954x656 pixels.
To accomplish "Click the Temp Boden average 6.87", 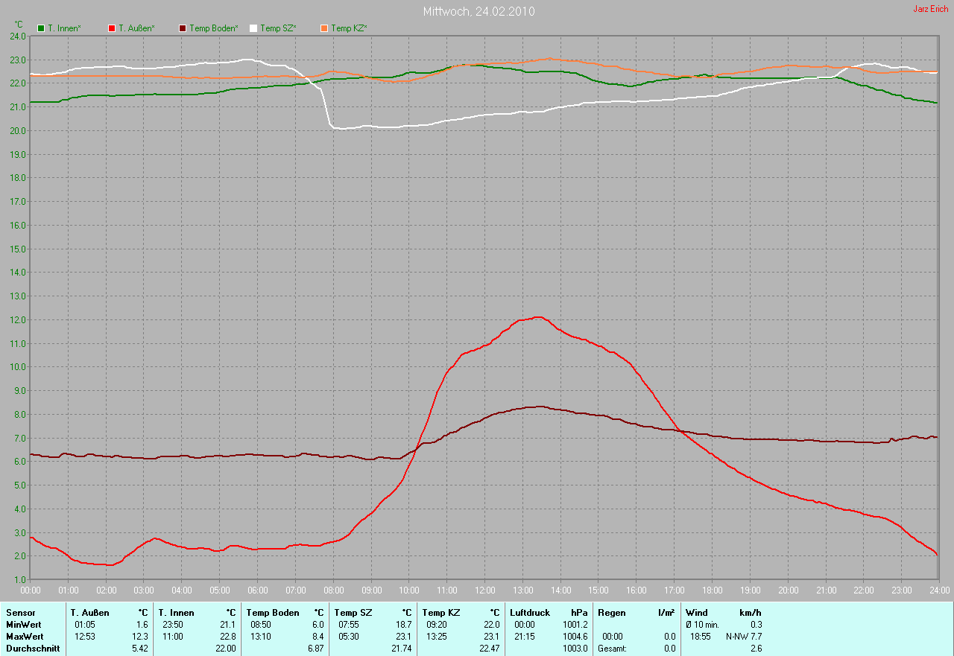I will 317,649.
